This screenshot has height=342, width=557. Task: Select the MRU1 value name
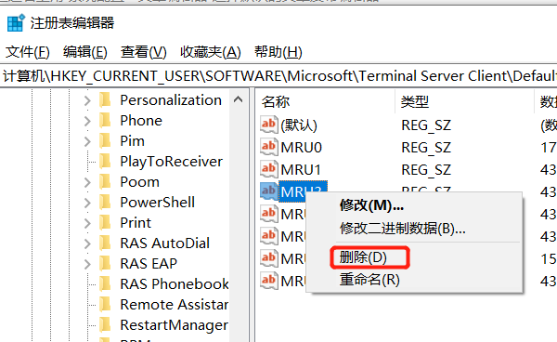(301, 169)
